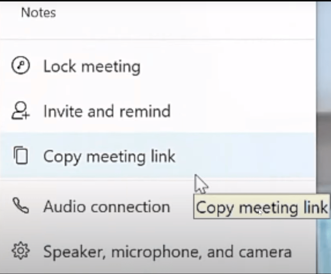
Task: Open Audio connection options
Action: [106, 207]
